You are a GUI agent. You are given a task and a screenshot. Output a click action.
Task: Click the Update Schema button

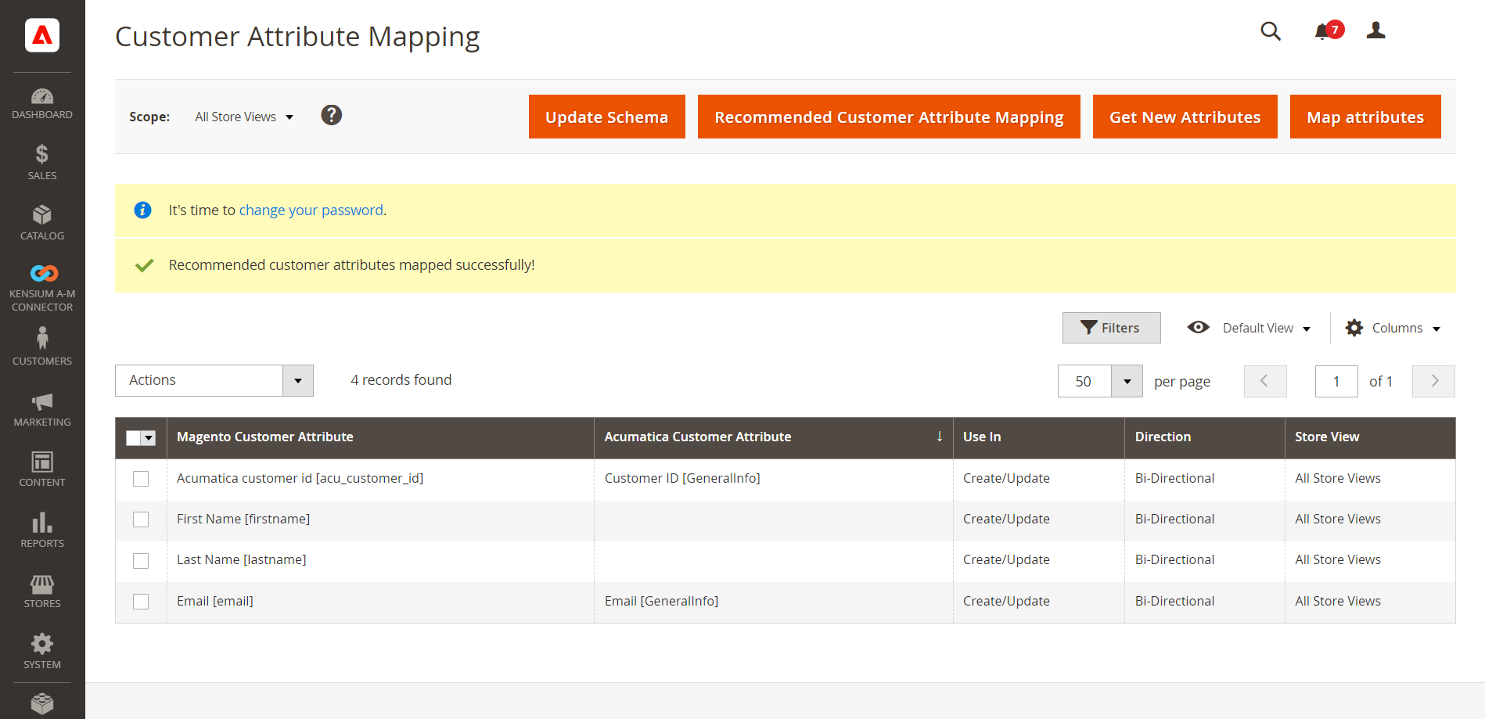[607, 117]
